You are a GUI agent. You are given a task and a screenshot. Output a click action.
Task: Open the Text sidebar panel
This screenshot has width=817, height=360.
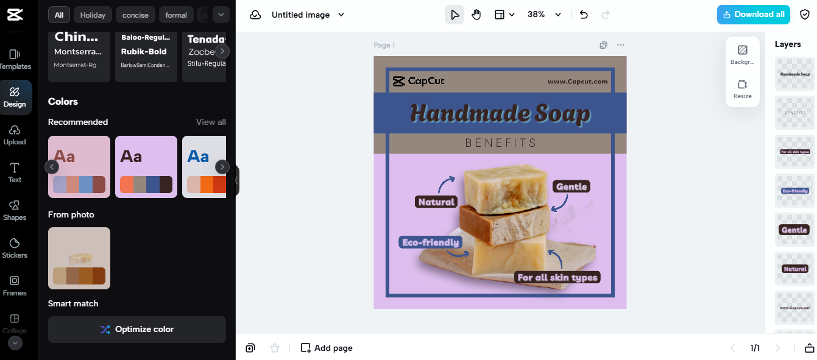15,172
